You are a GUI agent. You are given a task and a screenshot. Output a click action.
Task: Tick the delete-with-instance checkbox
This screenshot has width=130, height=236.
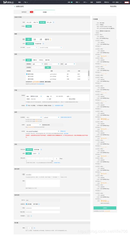pos(68,99)
